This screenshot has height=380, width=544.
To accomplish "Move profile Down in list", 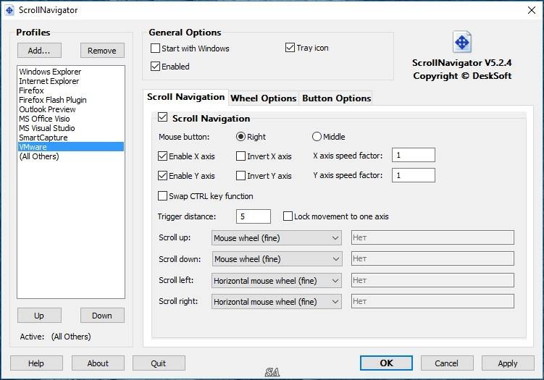I will (x=102, y=316).
